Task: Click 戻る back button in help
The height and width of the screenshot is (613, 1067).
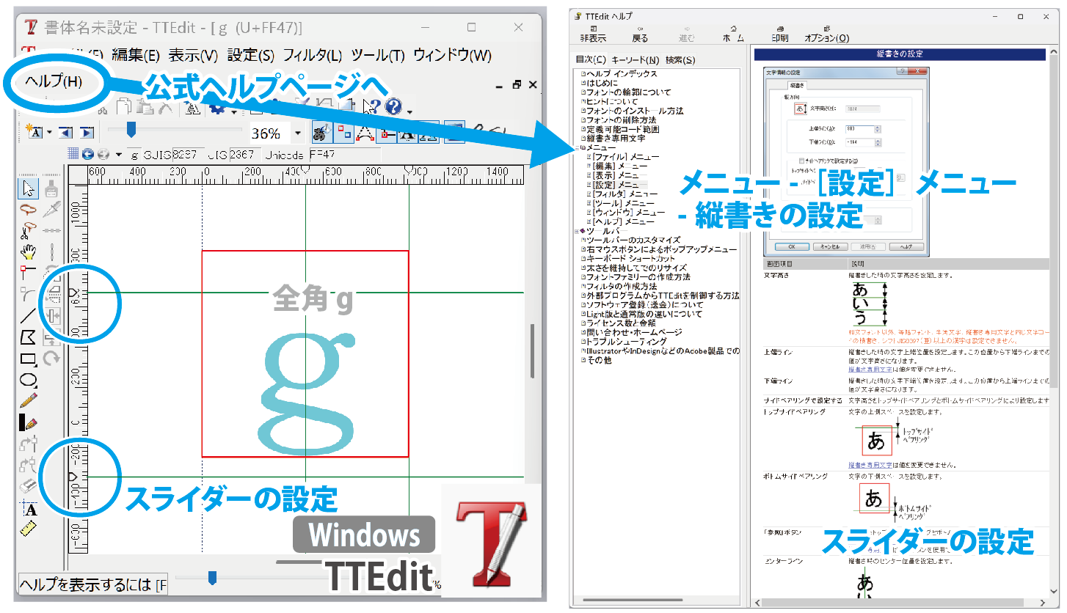Action: [640, 34]
